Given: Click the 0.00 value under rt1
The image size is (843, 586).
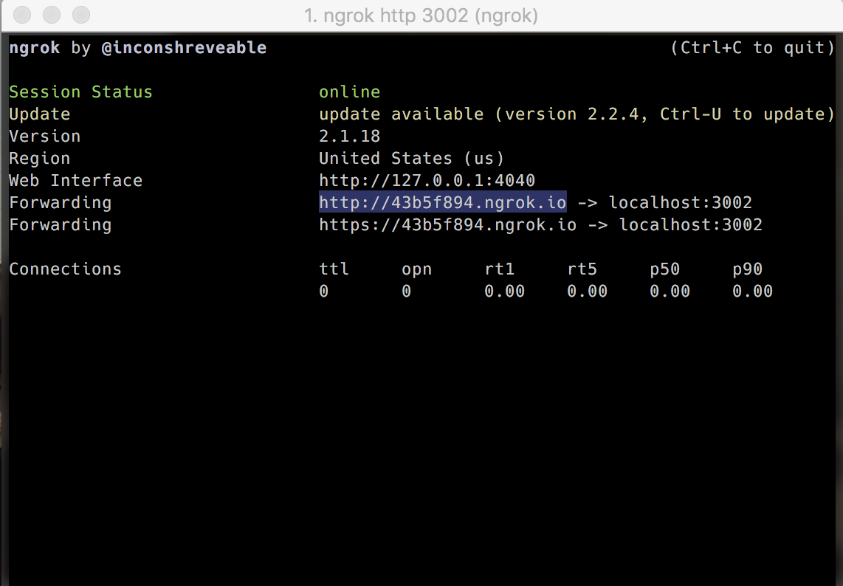Looking at the screenshot, I should click(x=504, y=291).
